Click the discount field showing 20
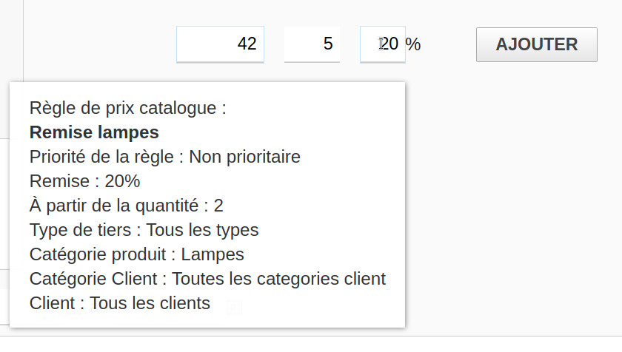622x352 pixels. [383, 44]
